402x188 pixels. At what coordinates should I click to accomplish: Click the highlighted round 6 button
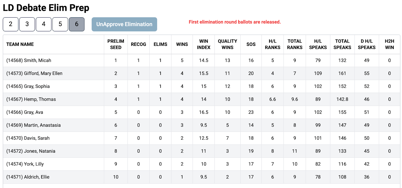[77, 24]
